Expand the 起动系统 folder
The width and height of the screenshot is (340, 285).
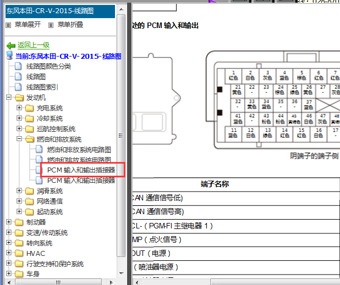[19, 211]
